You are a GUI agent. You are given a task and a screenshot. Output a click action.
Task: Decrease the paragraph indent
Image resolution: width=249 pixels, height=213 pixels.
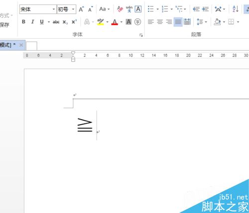196,9
